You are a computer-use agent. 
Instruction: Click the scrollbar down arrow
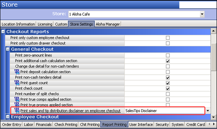(213, 117)
